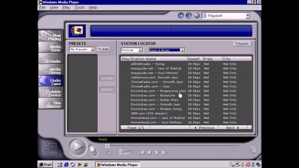Skip to next track
This screenshot has width=299, height=168.
tap(164, 153)
